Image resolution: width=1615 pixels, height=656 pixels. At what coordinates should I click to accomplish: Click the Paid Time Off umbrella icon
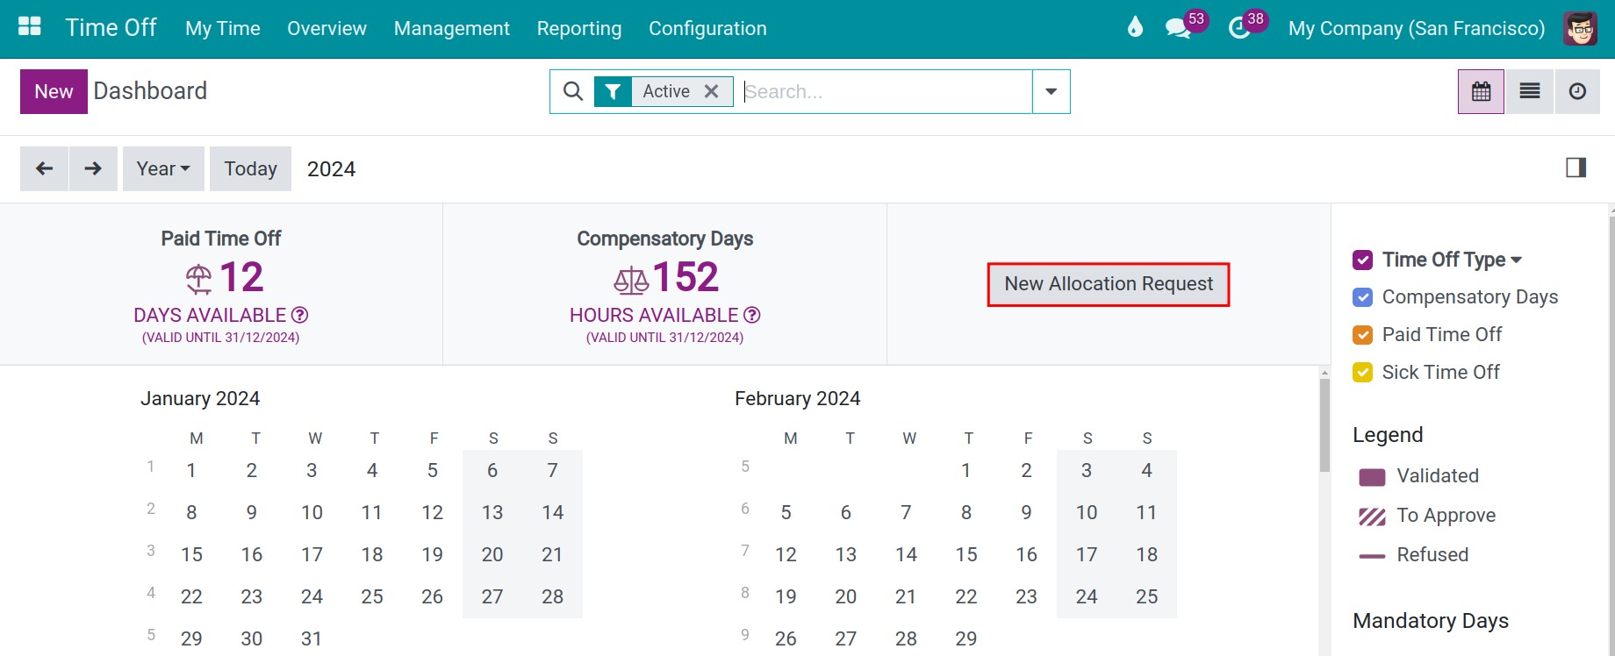pyautogui.click(x=199, y=279)
